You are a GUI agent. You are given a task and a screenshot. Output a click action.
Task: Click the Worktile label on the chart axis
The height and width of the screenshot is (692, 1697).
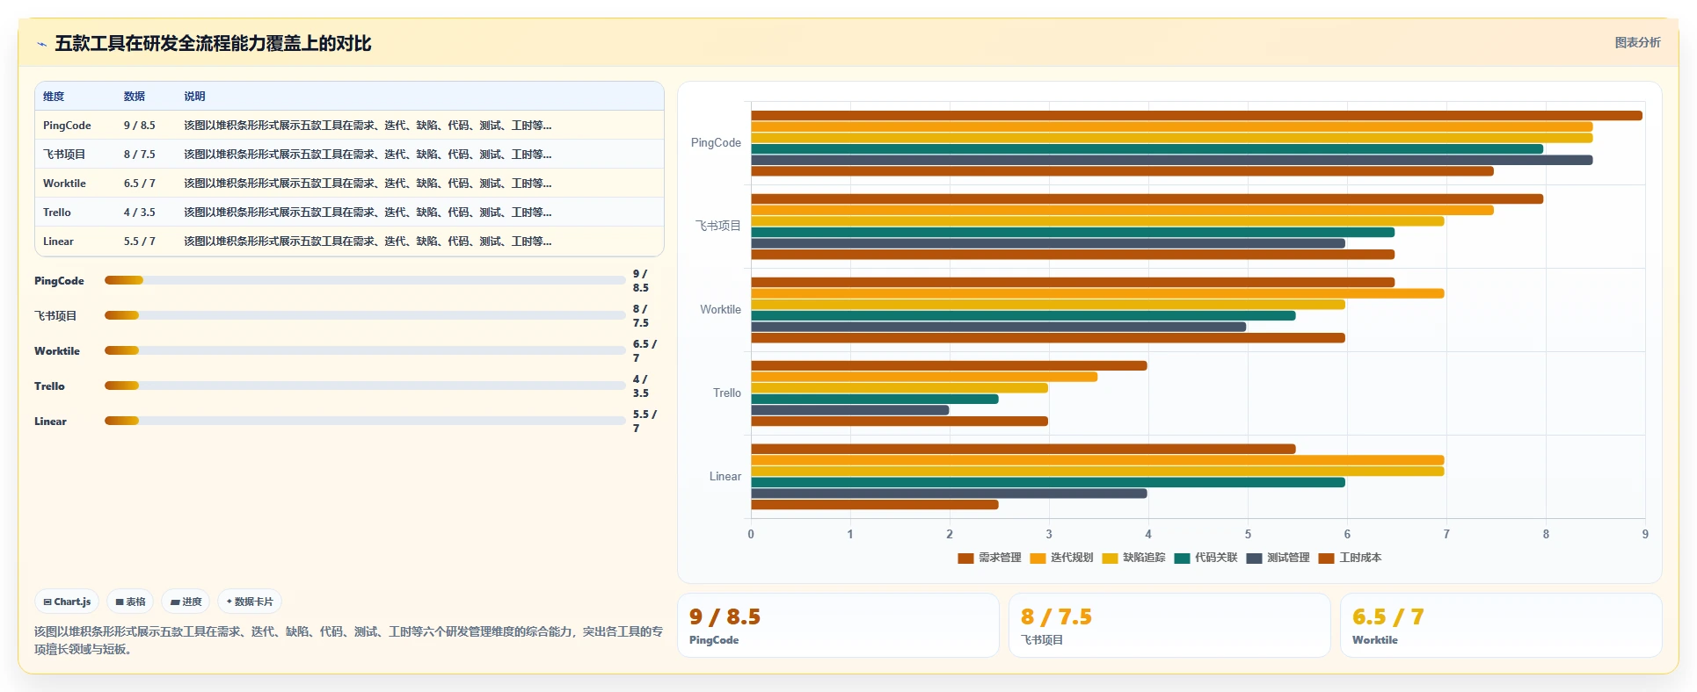coord(720,310)
